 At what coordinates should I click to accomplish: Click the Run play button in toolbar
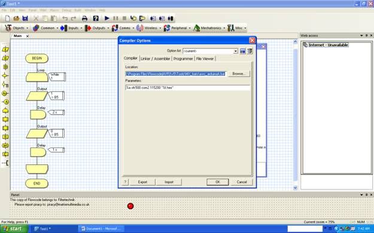[x=107, y=19]
